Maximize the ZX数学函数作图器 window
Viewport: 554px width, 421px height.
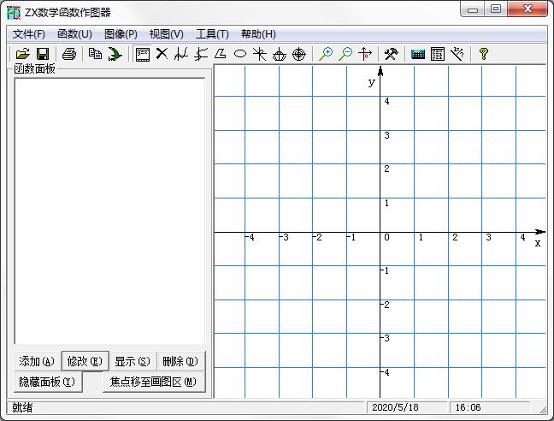[496, 9]
